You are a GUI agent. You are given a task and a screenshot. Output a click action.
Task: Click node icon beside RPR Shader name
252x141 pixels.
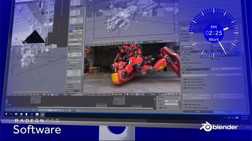click(166, 101)
